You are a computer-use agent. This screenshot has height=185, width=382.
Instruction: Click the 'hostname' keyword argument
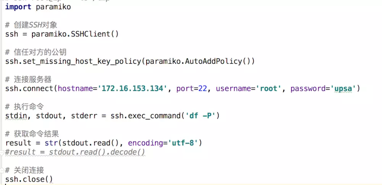click(76, 88)
